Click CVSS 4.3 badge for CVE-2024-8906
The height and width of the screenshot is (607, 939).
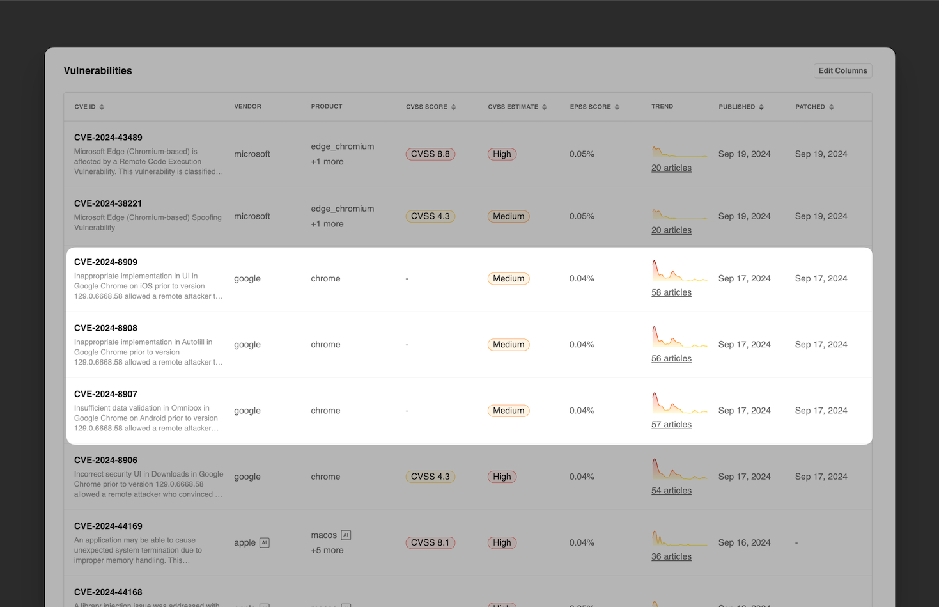(430, 477)
